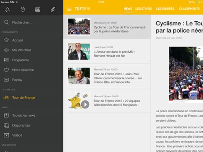
Task: Click the Replay sidebar icon
Action: click(6, 80)
